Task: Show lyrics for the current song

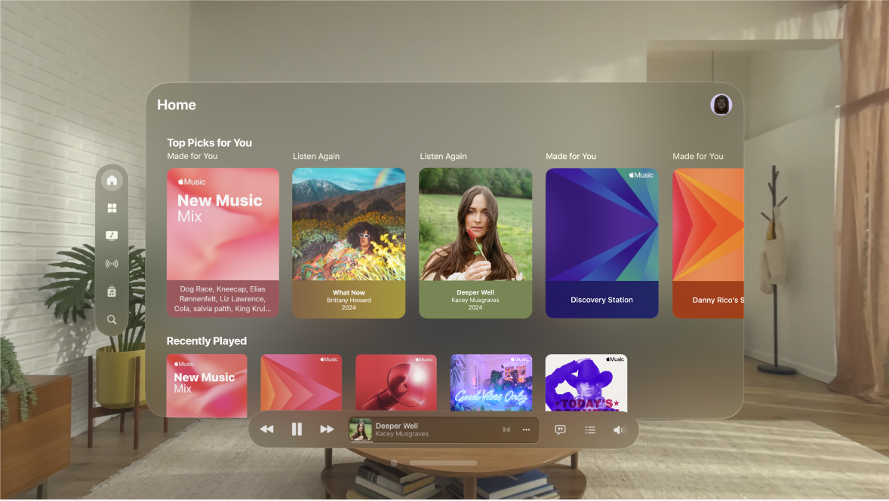Action: (x=560, y=430)
